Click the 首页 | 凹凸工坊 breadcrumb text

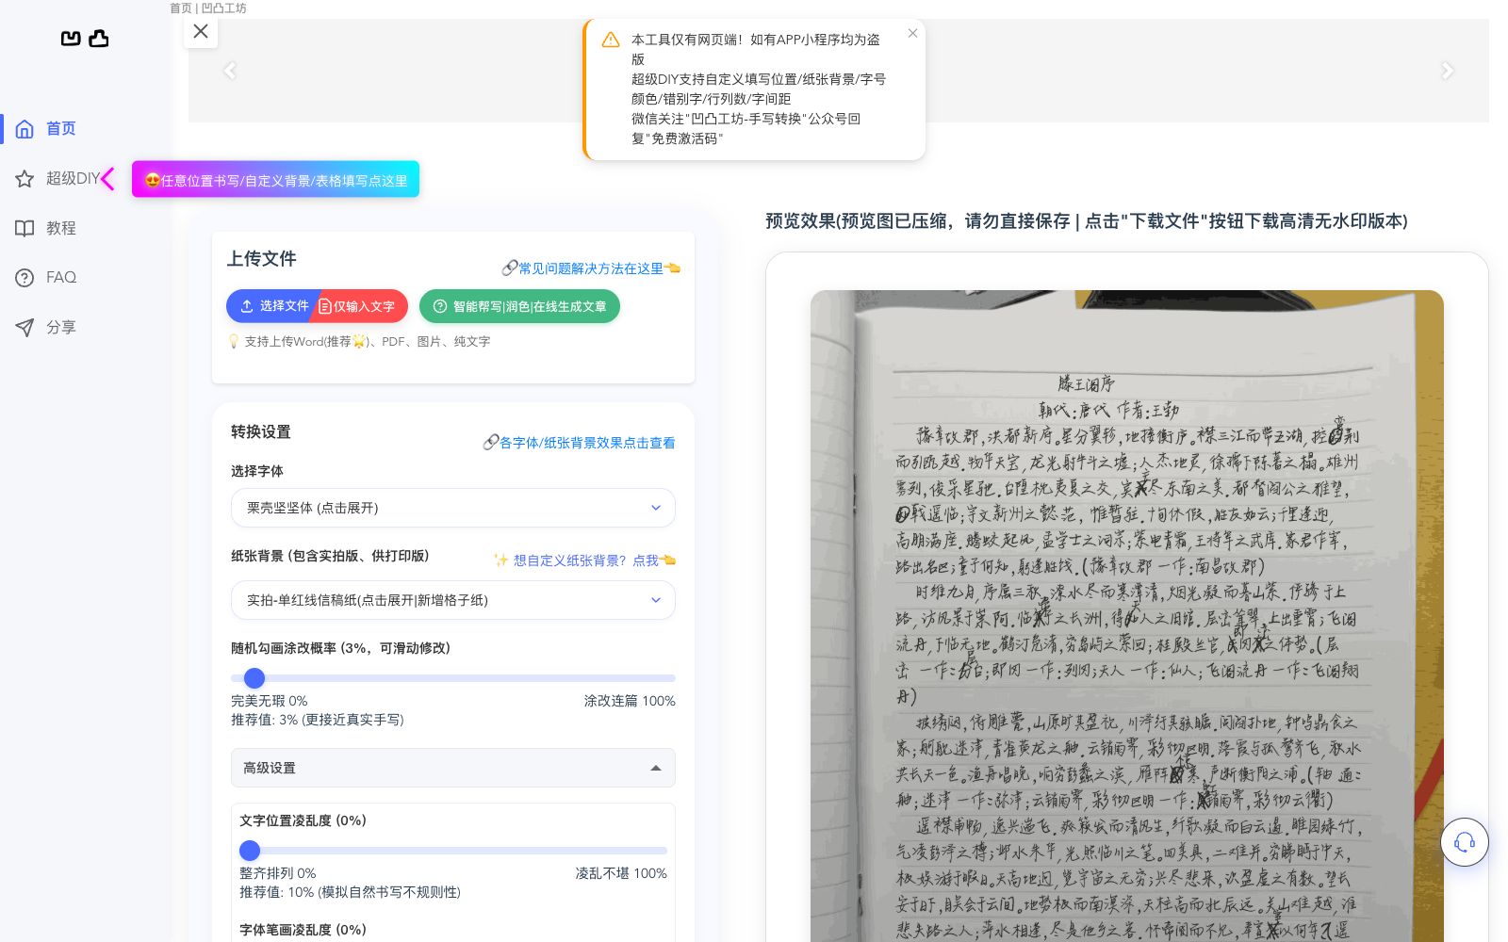tap(208, 8)
